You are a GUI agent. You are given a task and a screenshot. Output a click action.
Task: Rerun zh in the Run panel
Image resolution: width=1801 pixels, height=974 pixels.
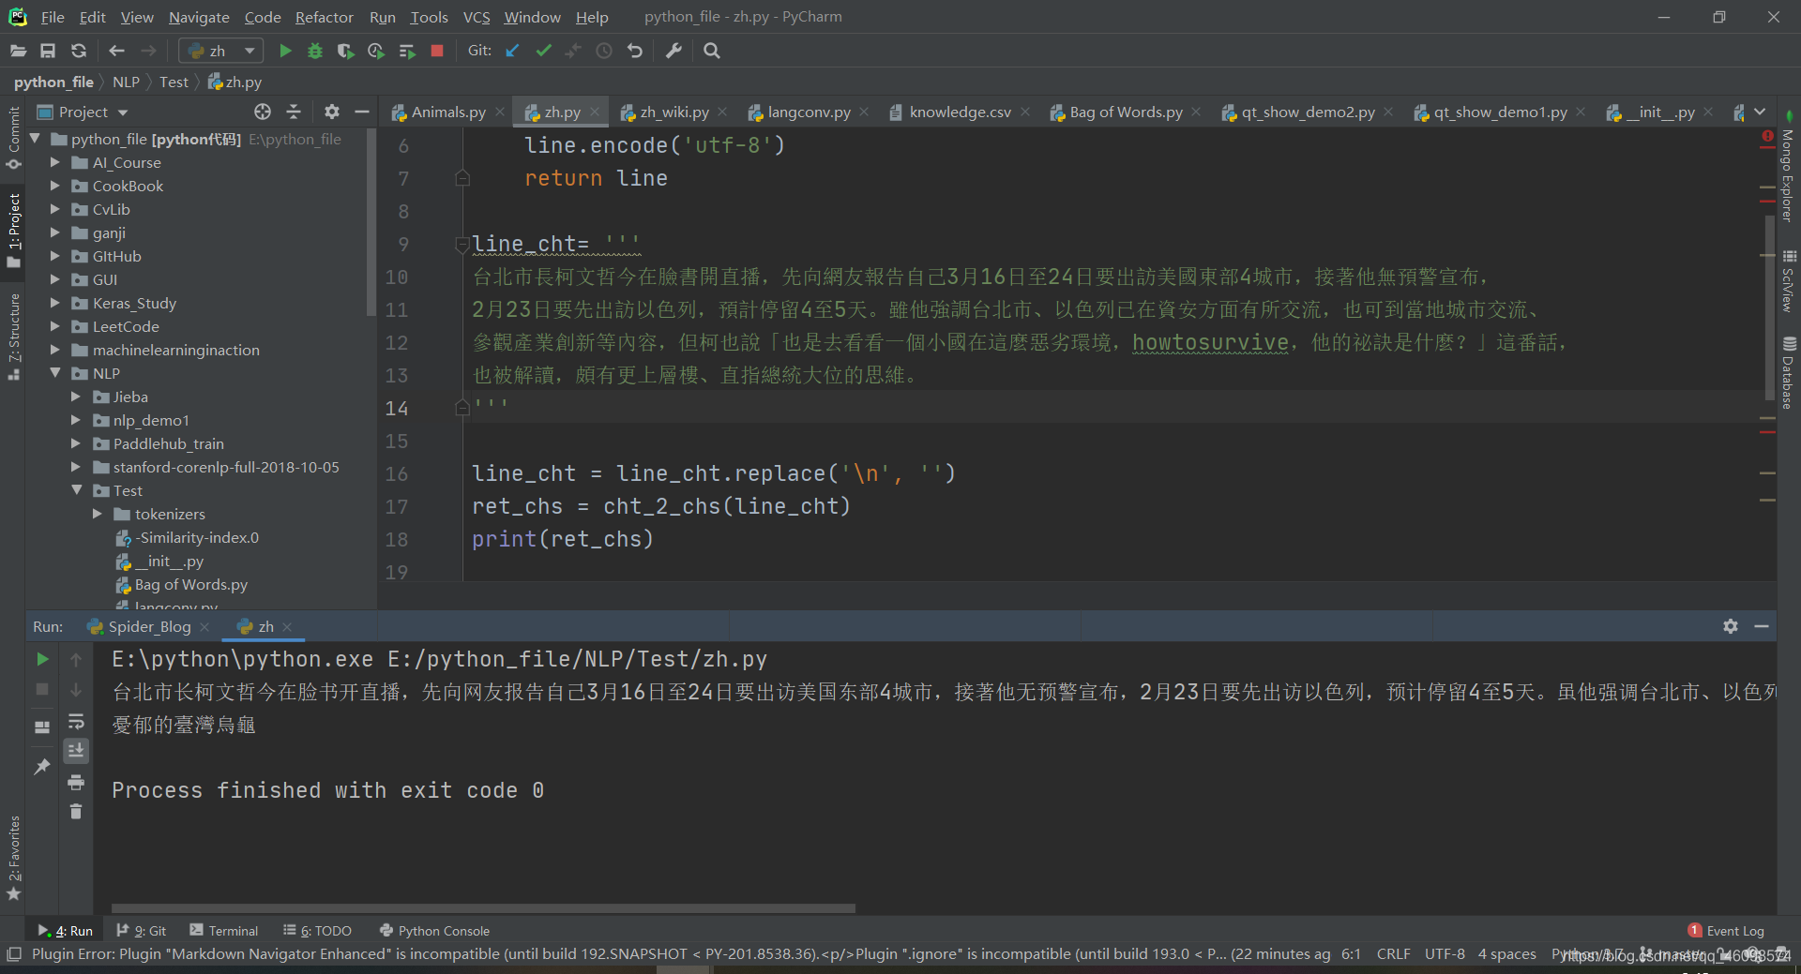[x=42, y=659]
